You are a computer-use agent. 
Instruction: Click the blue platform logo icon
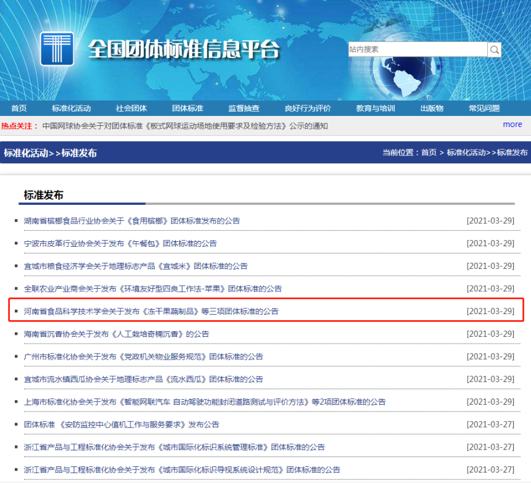click(x=57, y=49)
